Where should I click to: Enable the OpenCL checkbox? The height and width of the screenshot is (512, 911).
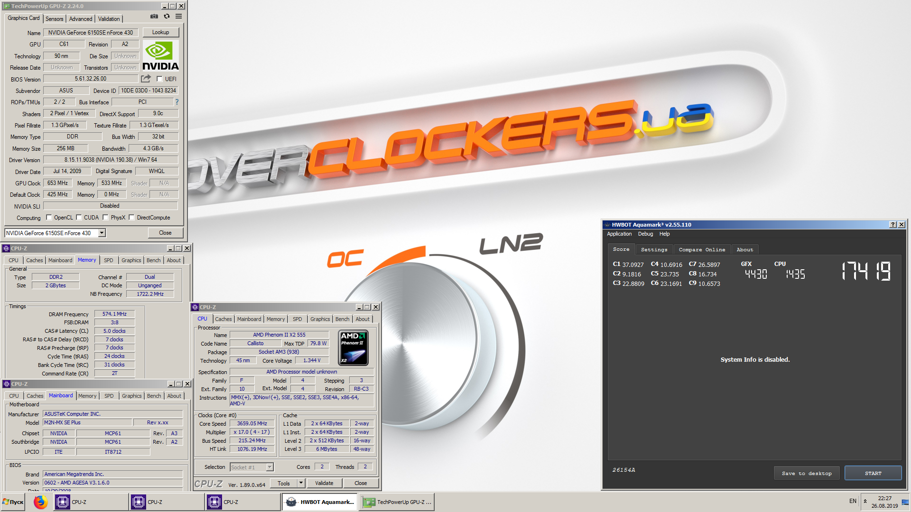coord(49,218)
